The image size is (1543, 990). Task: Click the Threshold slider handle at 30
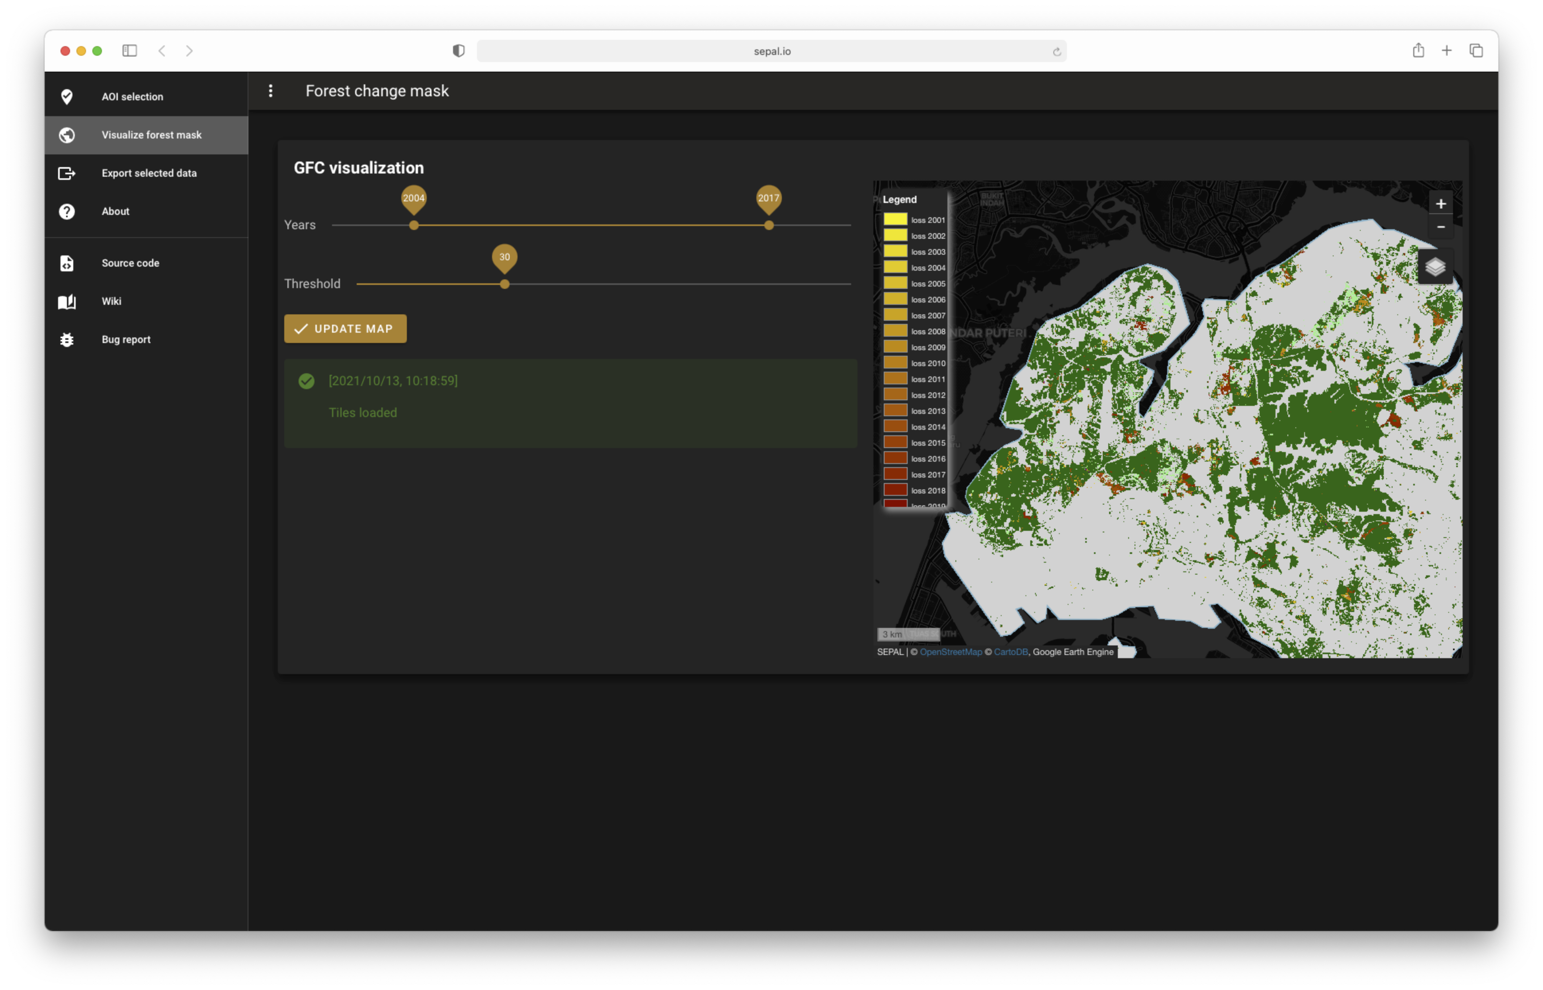click(x=505, y=284)
